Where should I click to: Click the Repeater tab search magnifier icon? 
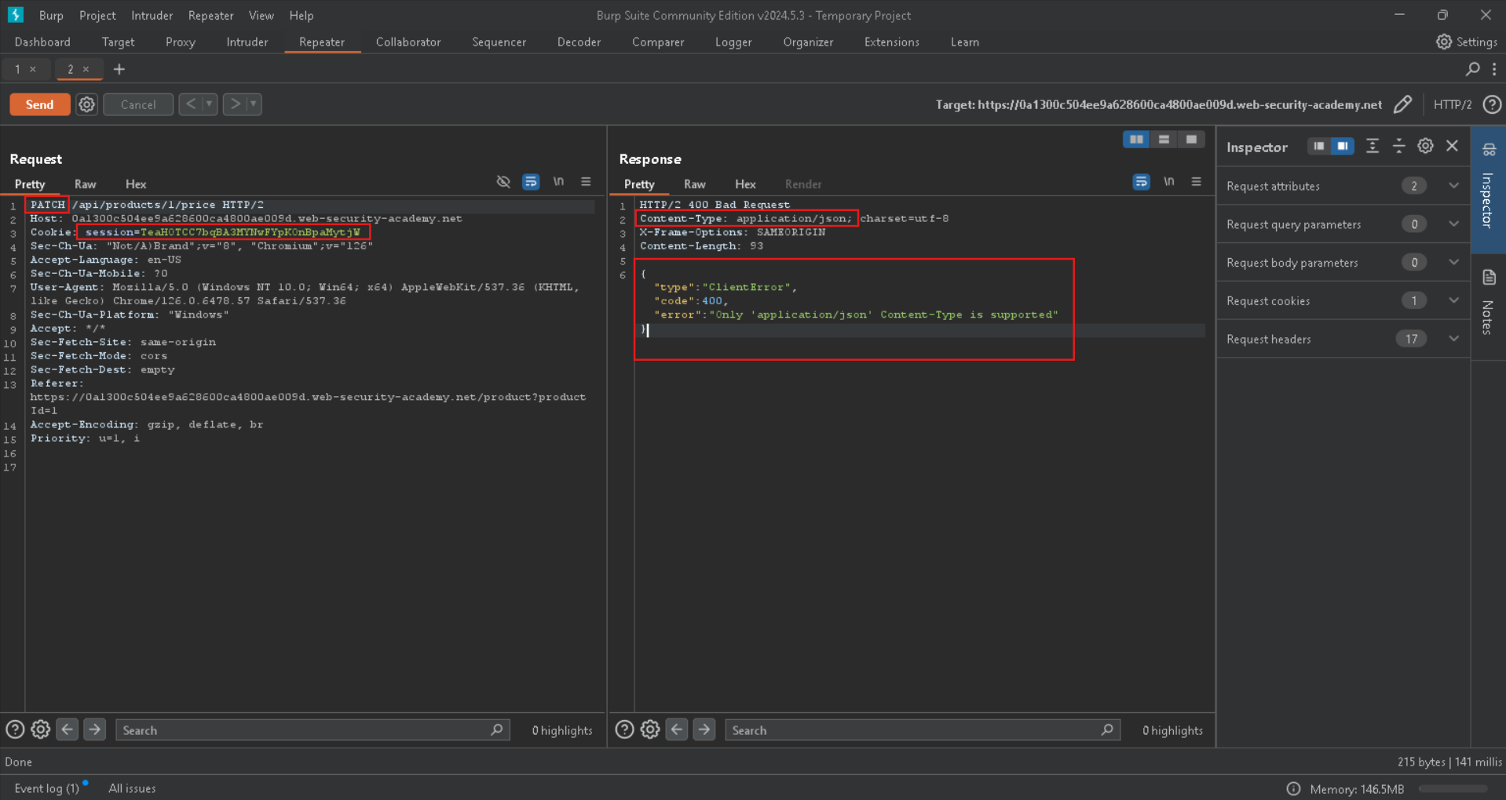(1472, 69)
